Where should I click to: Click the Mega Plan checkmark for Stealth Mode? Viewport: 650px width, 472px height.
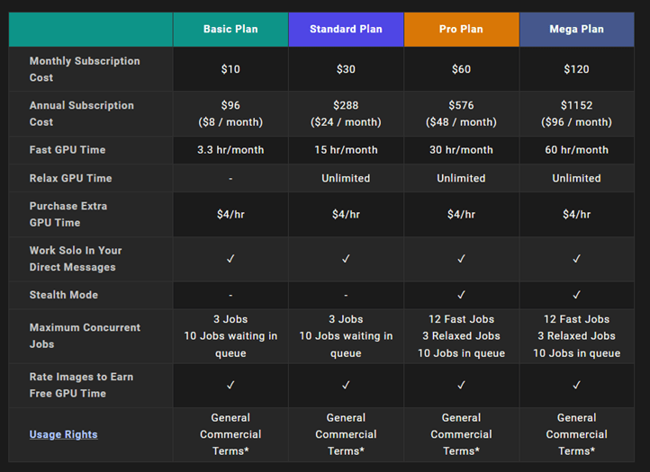tap(576, 295)
